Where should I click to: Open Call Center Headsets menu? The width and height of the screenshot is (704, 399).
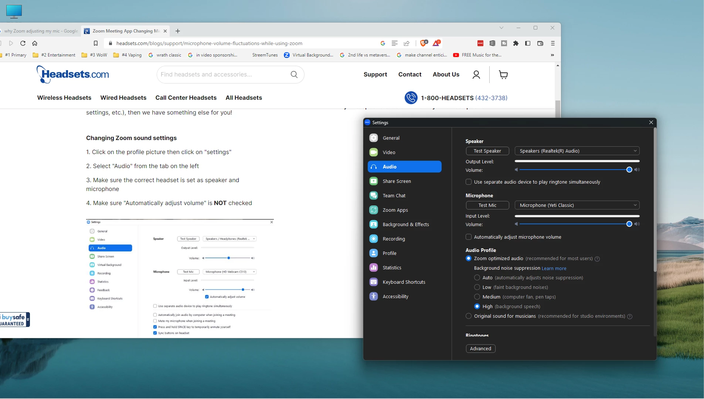point(186,98)
